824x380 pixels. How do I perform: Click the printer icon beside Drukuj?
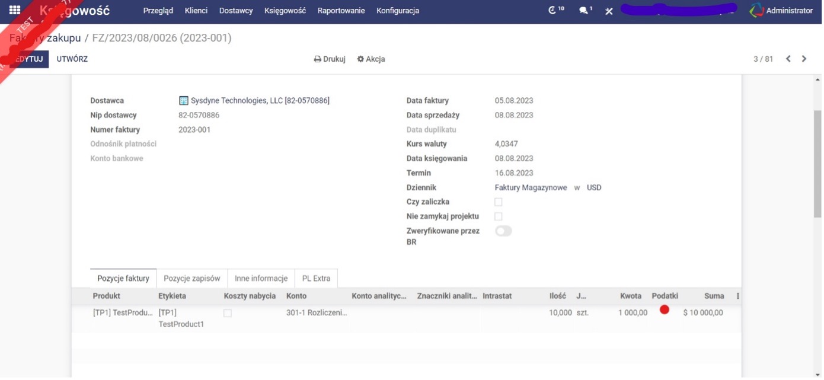[x=318, y=59]
